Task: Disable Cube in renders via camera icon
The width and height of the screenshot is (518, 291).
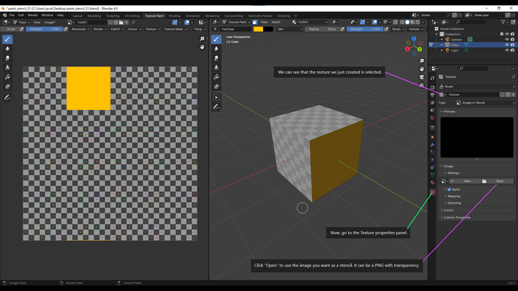Action: pos(512,45)
